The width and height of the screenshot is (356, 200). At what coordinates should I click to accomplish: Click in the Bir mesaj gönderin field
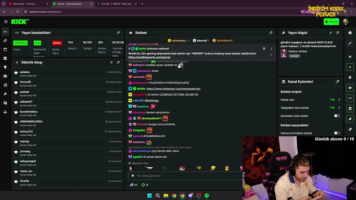point(186,176)
